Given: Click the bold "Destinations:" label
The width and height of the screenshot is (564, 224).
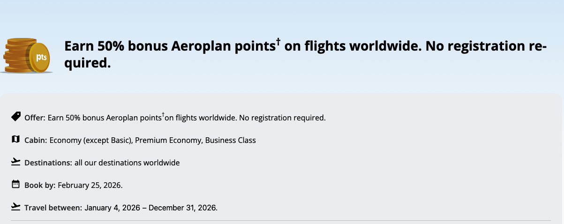Looking at the screenshot, I should coord(48,163).
